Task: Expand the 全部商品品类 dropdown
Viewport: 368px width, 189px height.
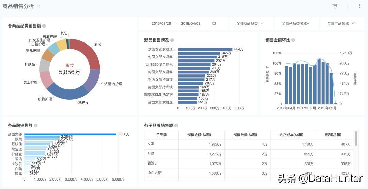Action: [x=250, y=24]
